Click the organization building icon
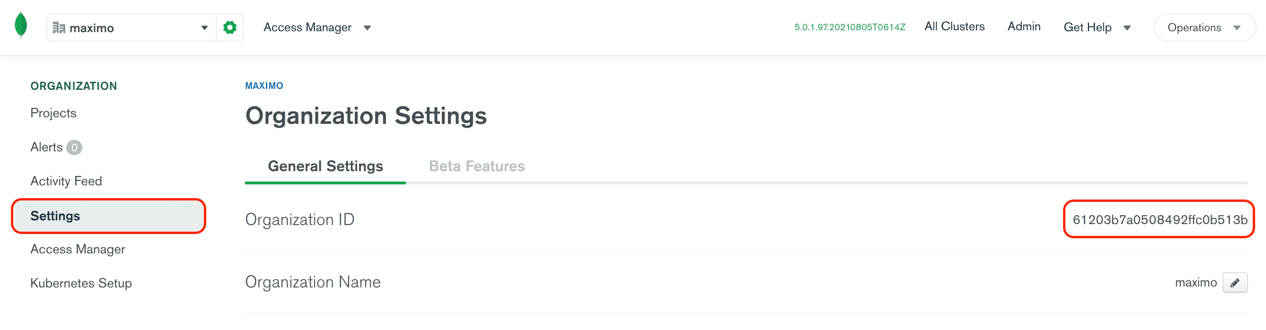1266x330 pixels. coord(59,28)
